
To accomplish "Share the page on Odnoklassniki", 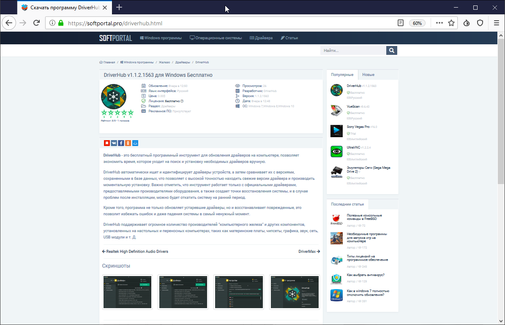I will (128, 143).
